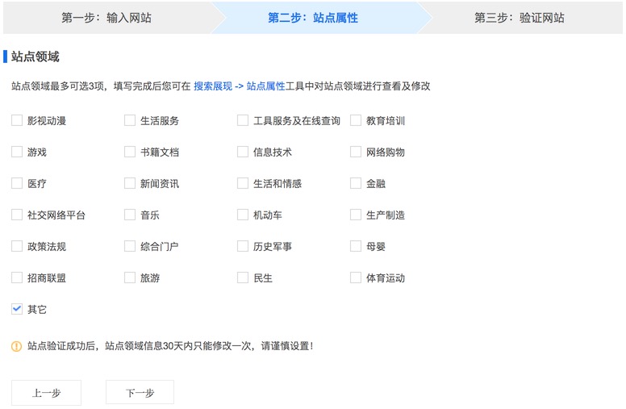Check the 影视动漫 checkbox
Screen dimensions: 626x409
coord(17,121)
